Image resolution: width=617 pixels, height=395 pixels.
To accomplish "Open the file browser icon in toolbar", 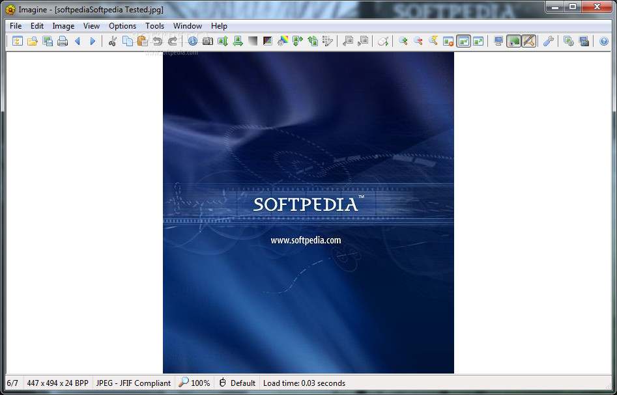I will pyautogui.click(x=18, y=41).
